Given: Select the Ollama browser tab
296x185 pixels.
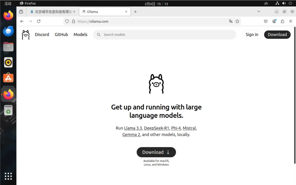Looking at the screenshot, I should click(105, 12).
